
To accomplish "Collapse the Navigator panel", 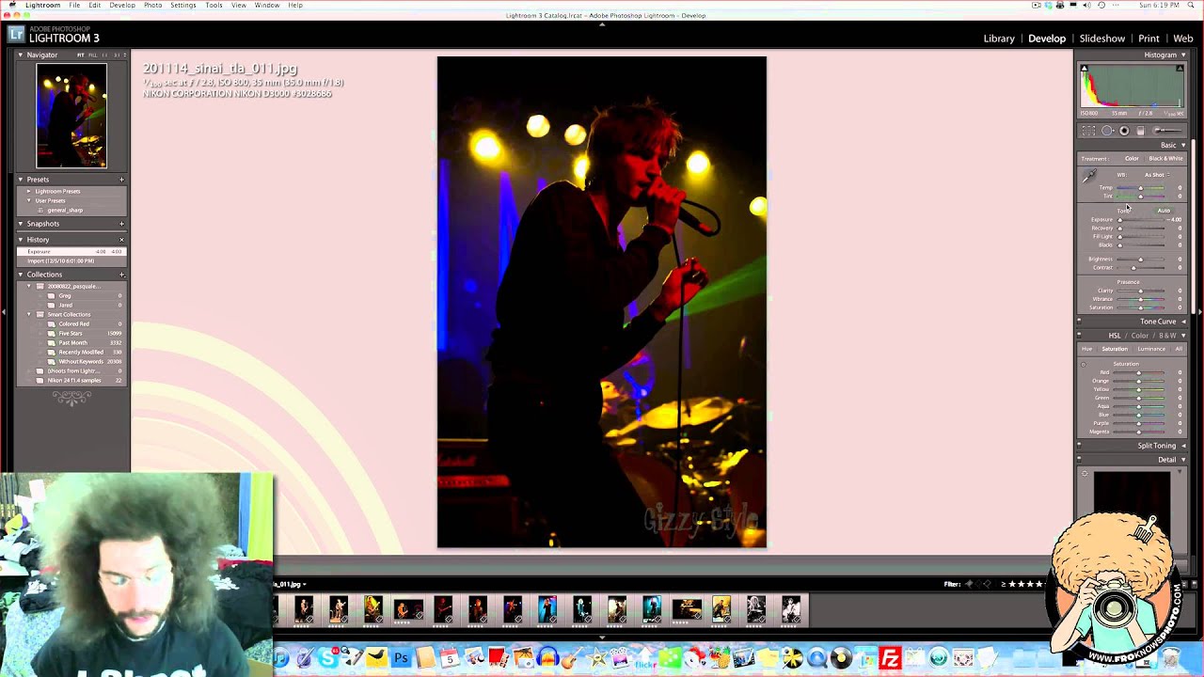I will [x=21, y=55].
